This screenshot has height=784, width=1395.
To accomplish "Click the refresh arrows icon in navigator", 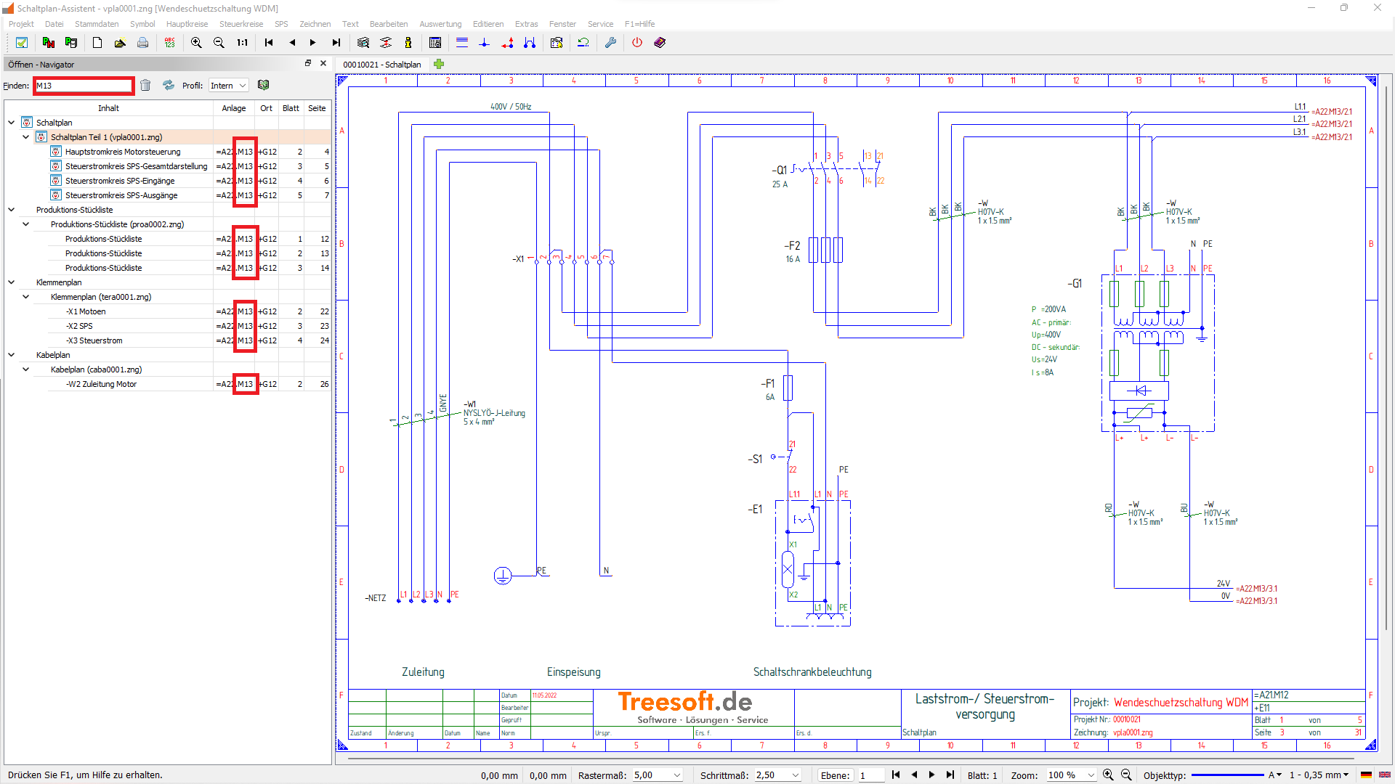I will tap(169, 86).
